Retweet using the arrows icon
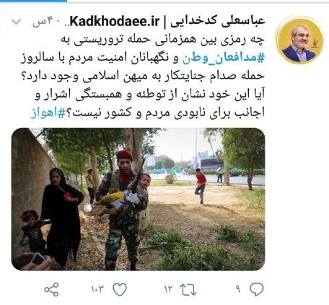The image size is (329, 305). point(188,289)
